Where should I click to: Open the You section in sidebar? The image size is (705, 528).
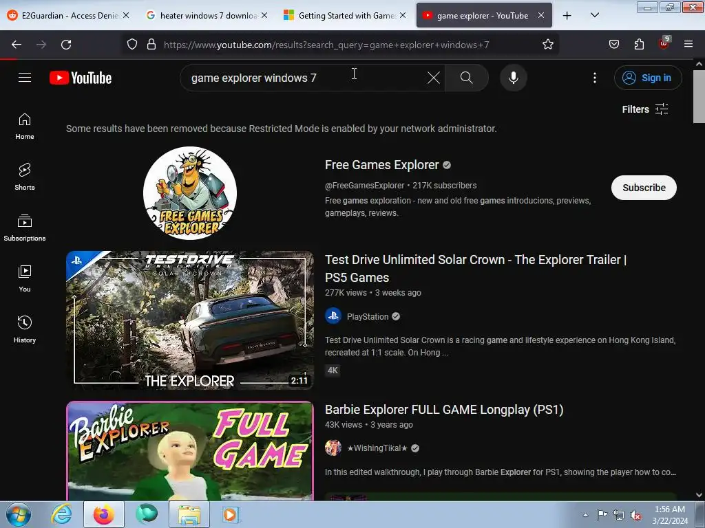click(25, 279)
